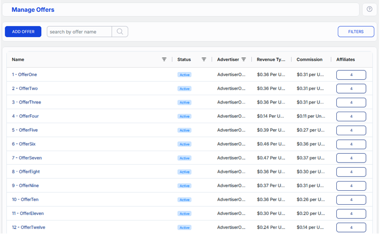The height and width of the screenshot is (234, 380).
Task: Focus the search by offer name field
Action: [x=79, y=32]
